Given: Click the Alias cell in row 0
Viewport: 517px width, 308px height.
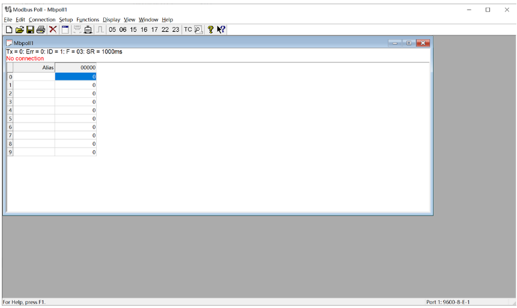Looking at the screenshot, I should (34, 76).
